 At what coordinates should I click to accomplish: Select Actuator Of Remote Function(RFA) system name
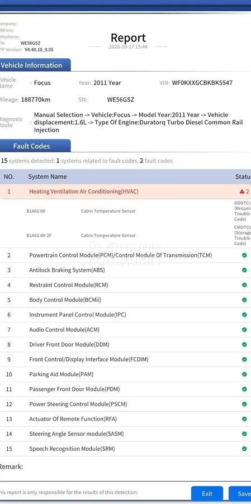click(73, 419)
